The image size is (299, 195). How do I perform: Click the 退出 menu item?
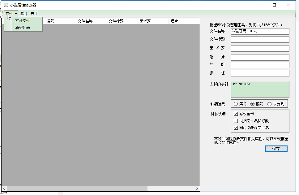pos(23,14)
